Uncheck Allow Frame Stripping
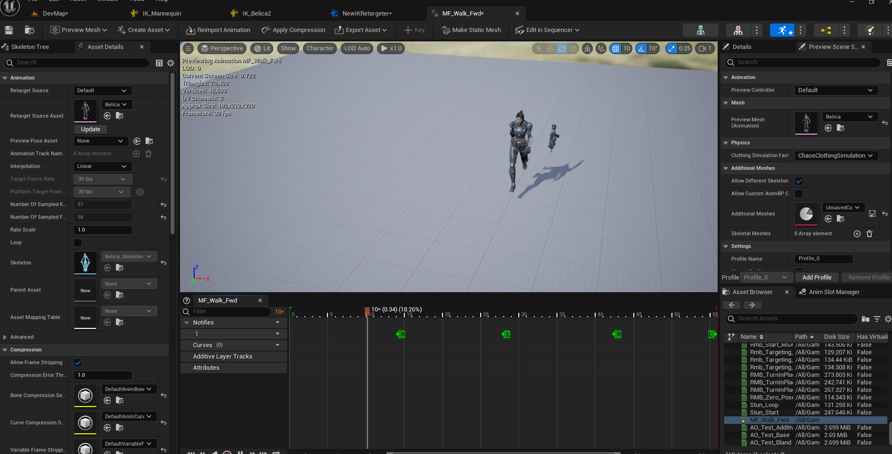The image size is (892, 454). [x=78, y=363]
